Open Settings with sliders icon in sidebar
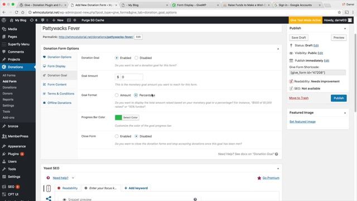 click(14, 176)
